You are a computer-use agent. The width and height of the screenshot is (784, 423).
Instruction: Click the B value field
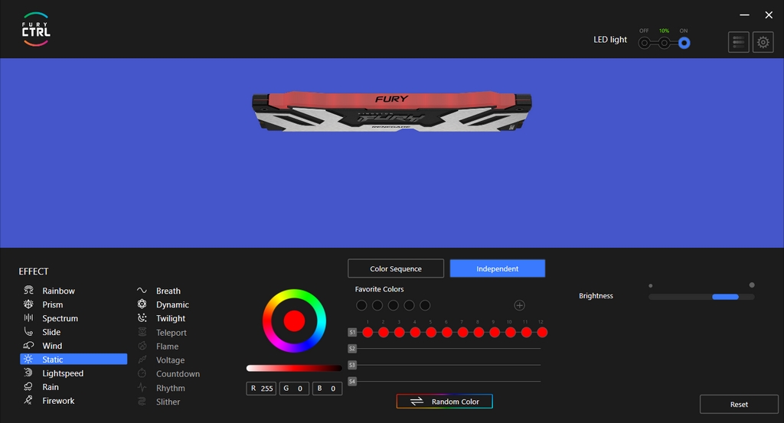click(x=327, y=388)
